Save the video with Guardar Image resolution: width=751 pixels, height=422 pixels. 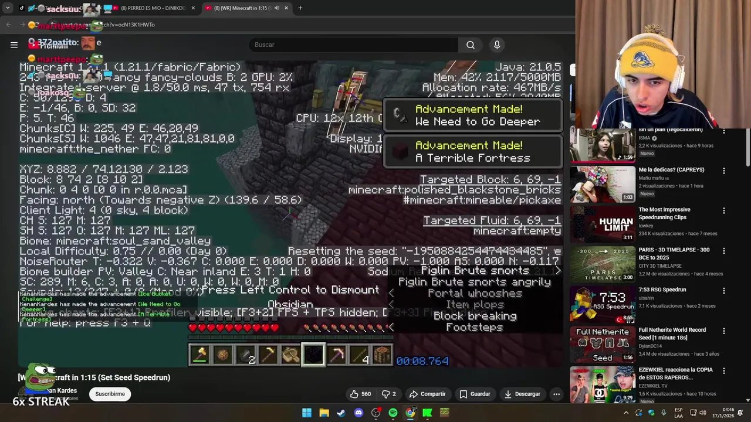point(475,394)
